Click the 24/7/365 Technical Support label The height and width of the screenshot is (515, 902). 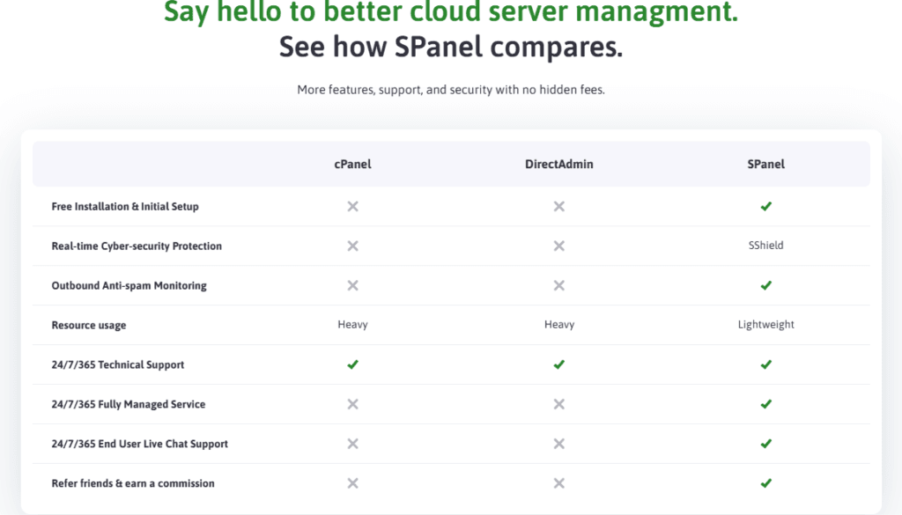click(x=118, y=365)
